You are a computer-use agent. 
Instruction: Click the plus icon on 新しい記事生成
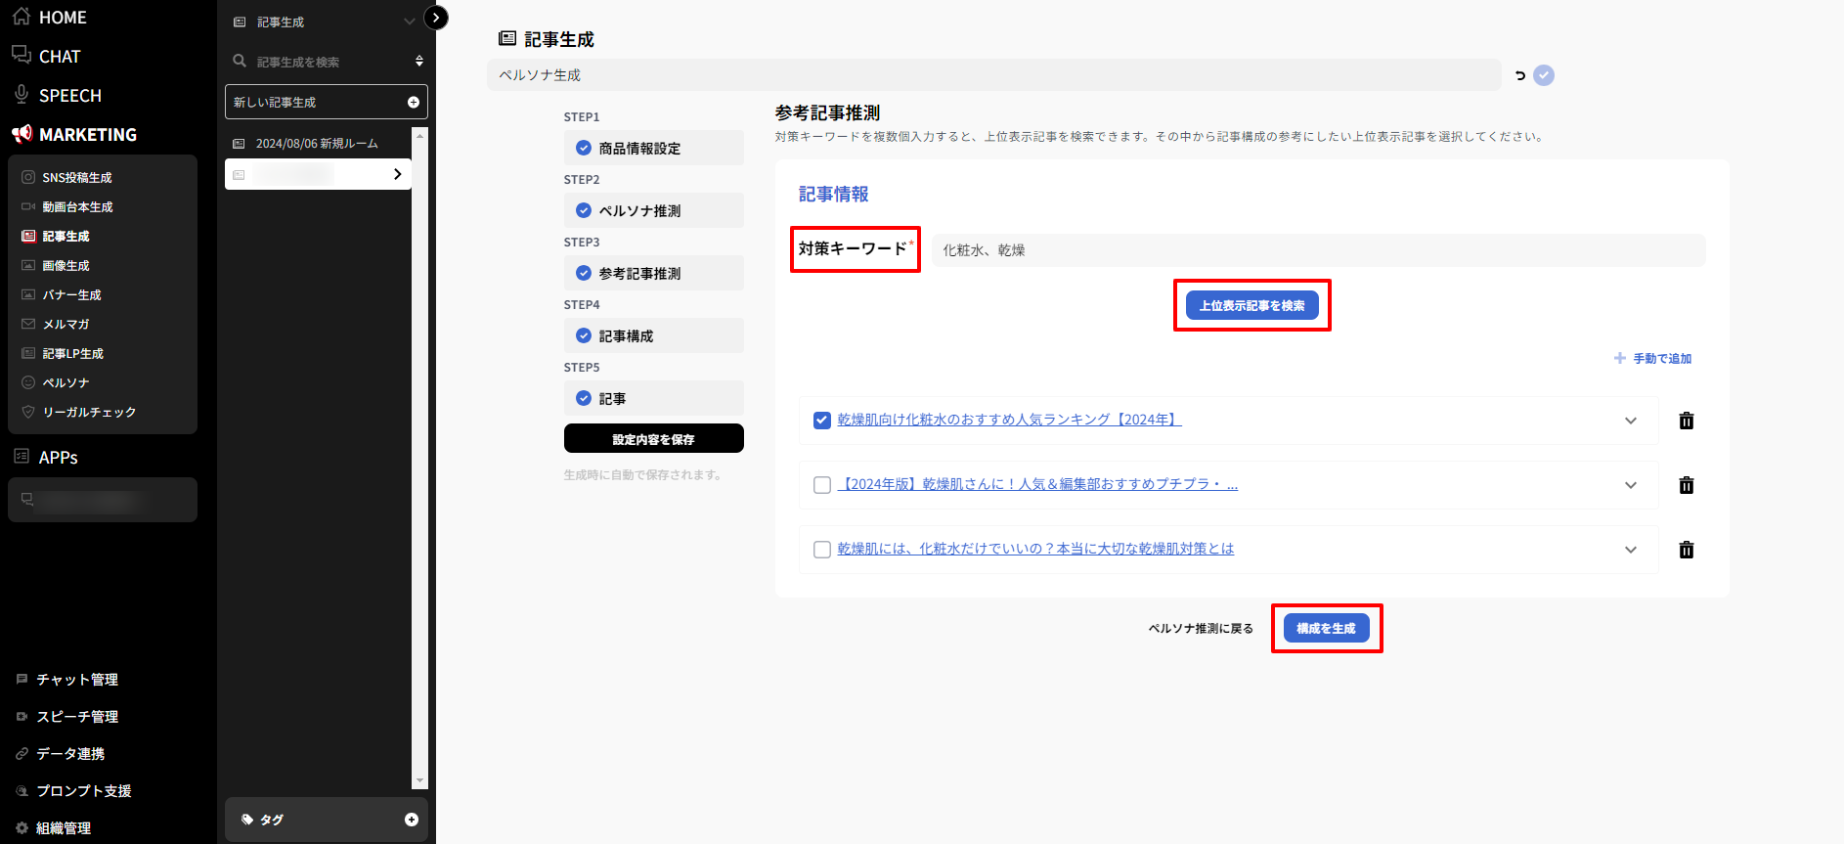[x=413, y=103]
